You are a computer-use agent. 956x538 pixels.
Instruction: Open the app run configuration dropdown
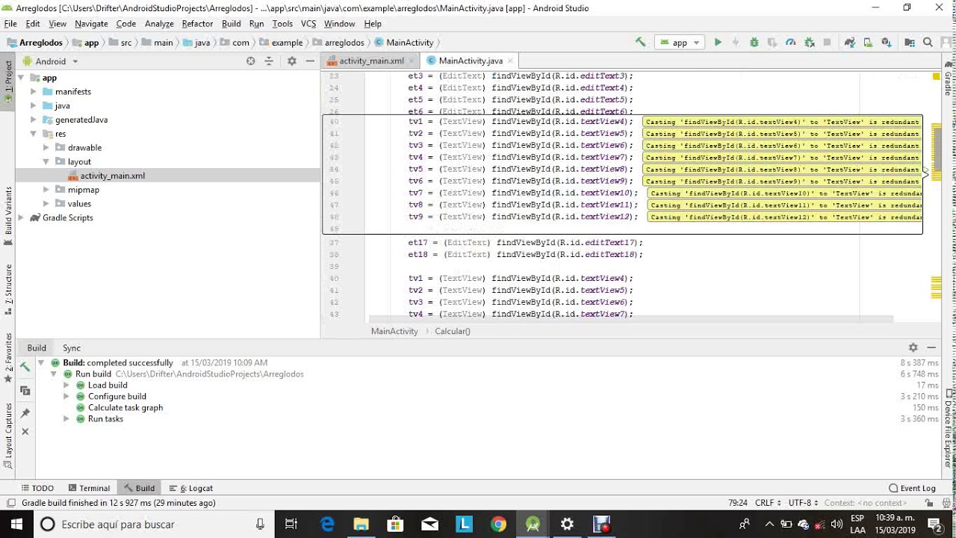tap(680, 43)
